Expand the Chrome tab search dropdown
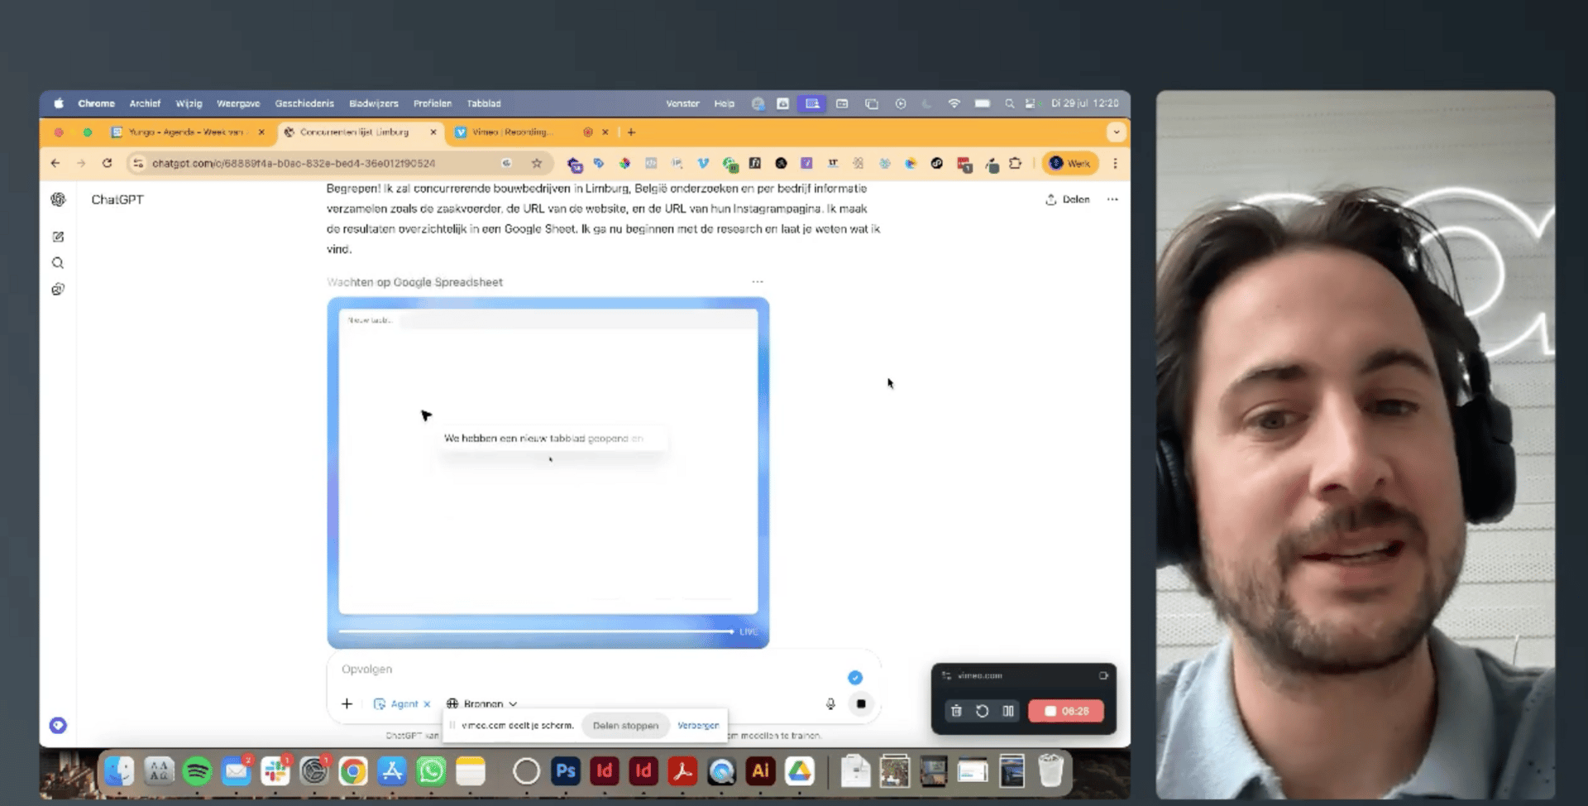Viewport: 1588px width, 806px height. [1116, 132]
